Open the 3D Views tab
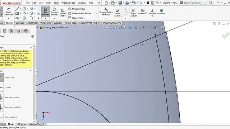230x129 pixels. click(x=22, y=124)
